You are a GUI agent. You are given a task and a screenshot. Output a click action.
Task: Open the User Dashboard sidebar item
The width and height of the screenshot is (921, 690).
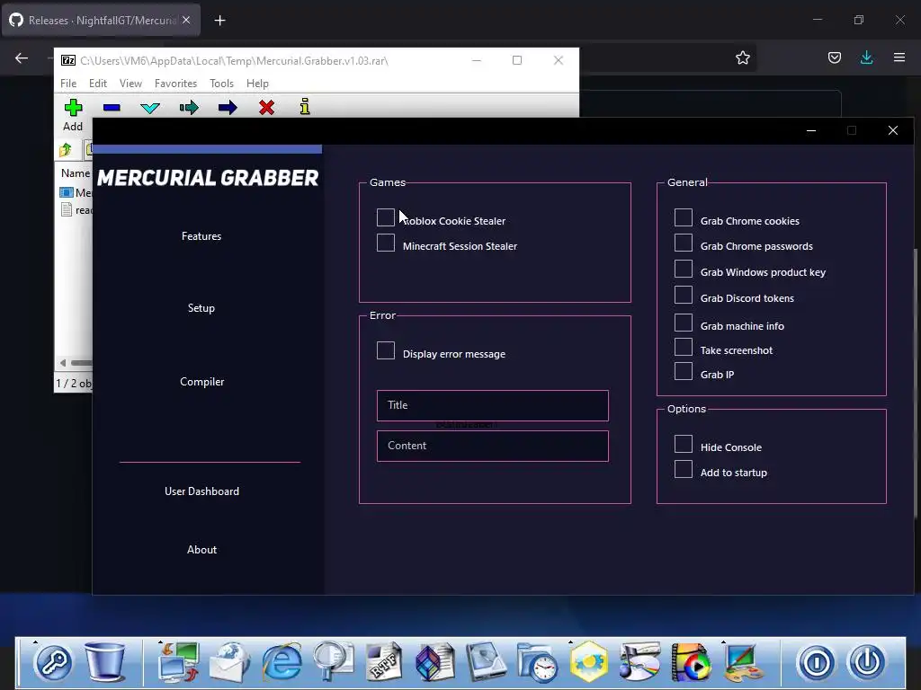click(x=201, y=491)
